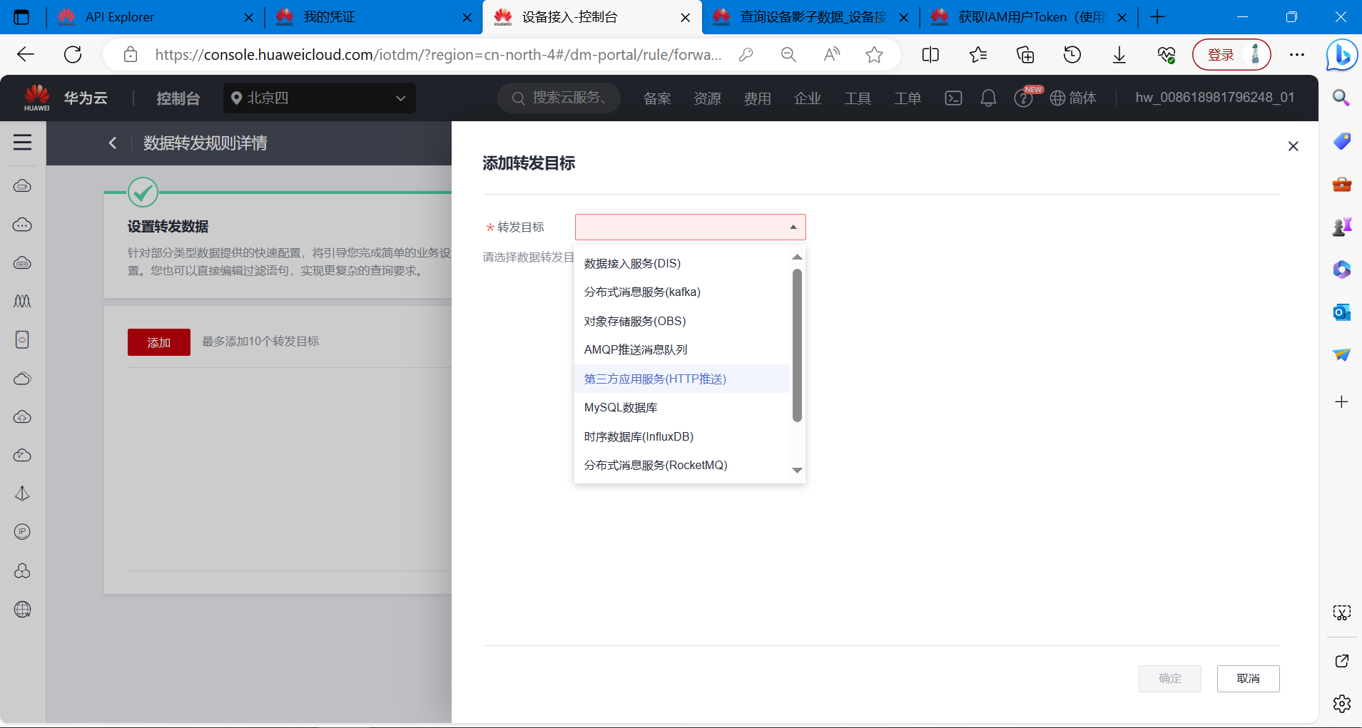Screen dimensions: 1362x728
Task: Switch to 我的凭证 tab
Action: point(374,17)
